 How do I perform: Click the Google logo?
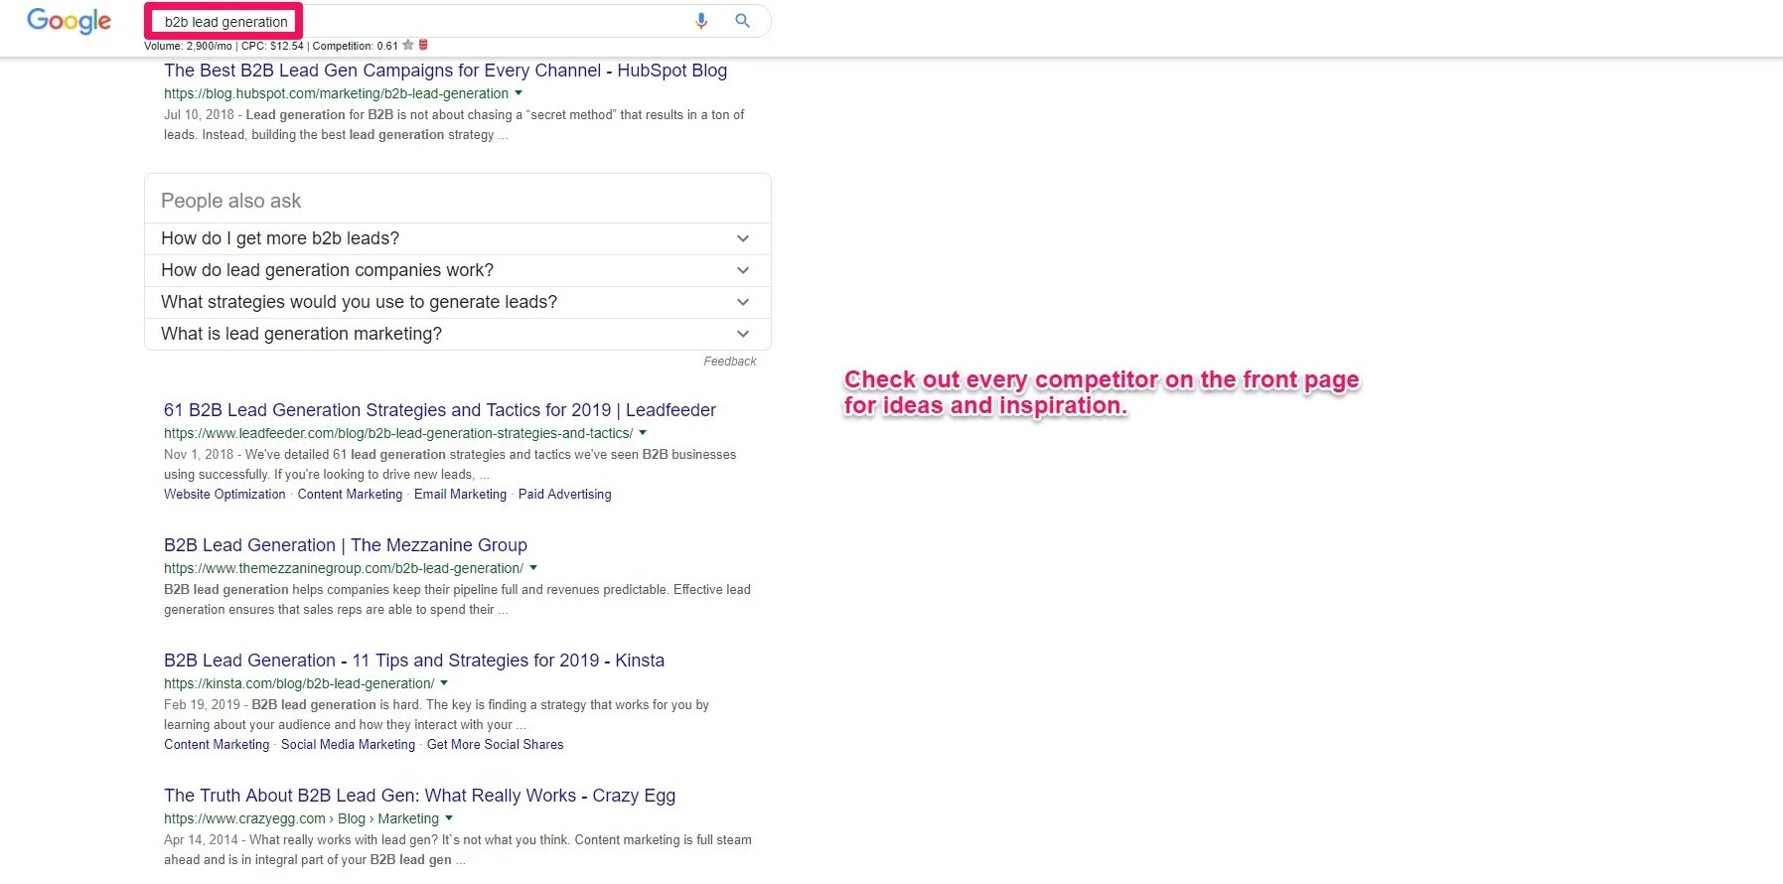[69, 21]
